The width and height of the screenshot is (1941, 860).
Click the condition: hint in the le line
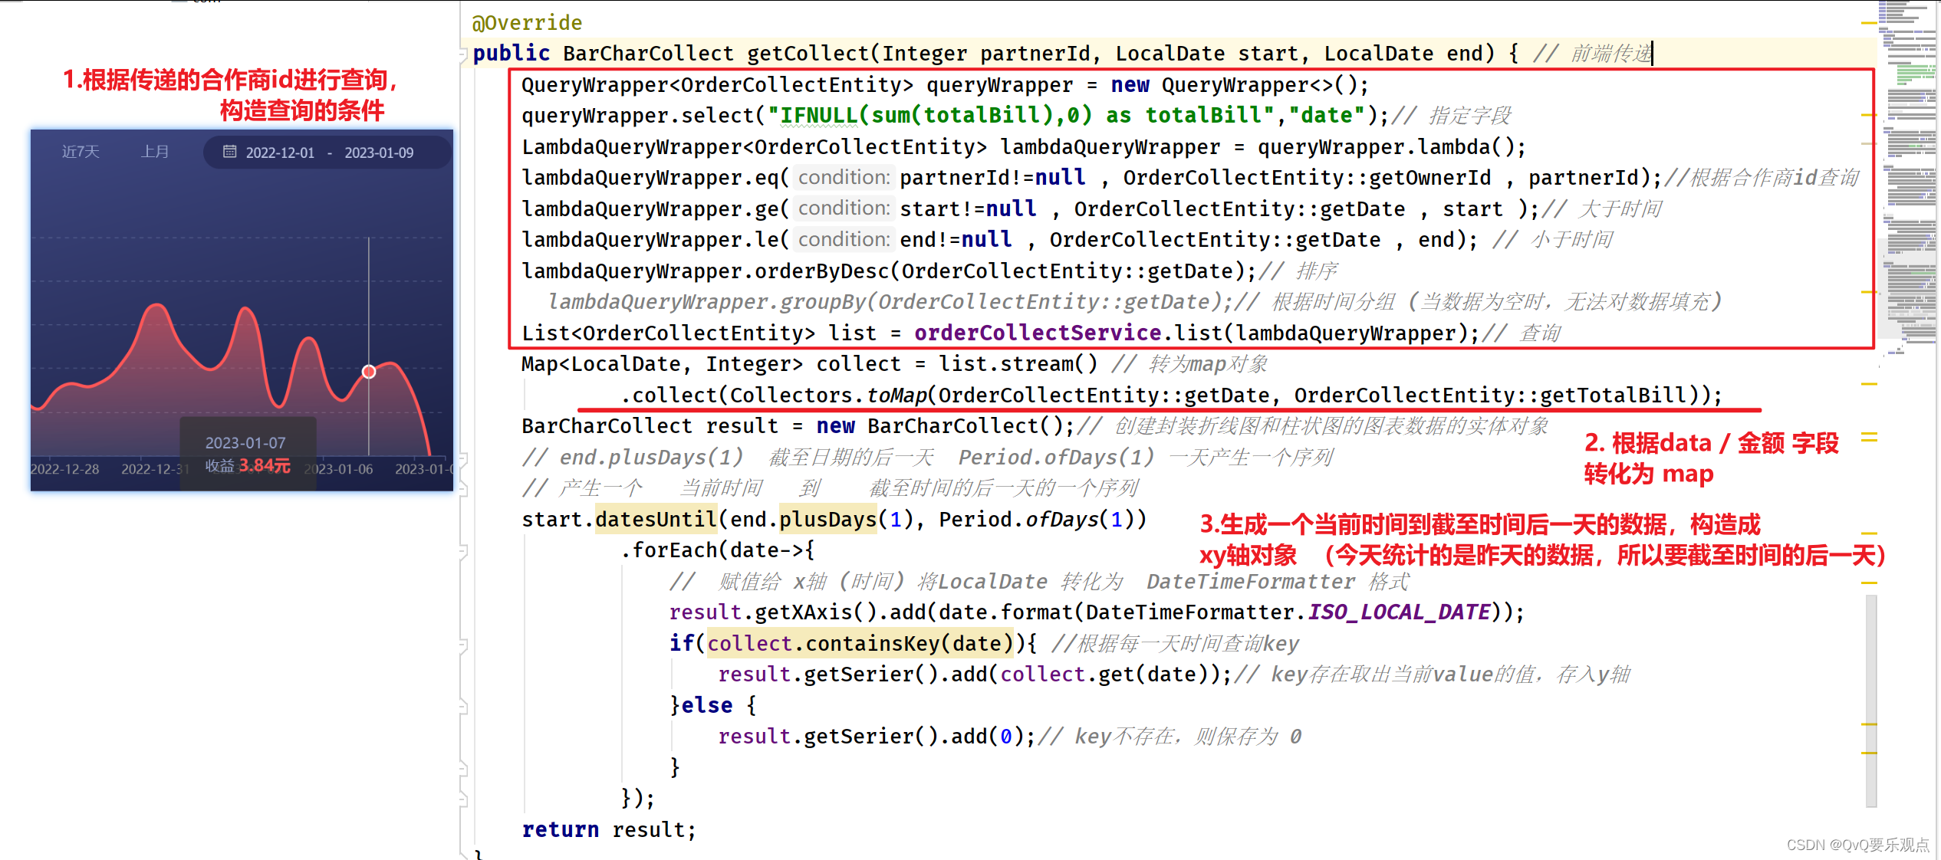pyautogui.click(x=844, y=240)
